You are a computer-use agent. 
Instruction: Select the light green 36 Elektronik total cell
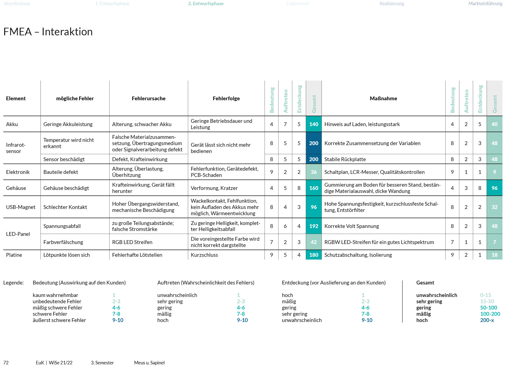313,172
